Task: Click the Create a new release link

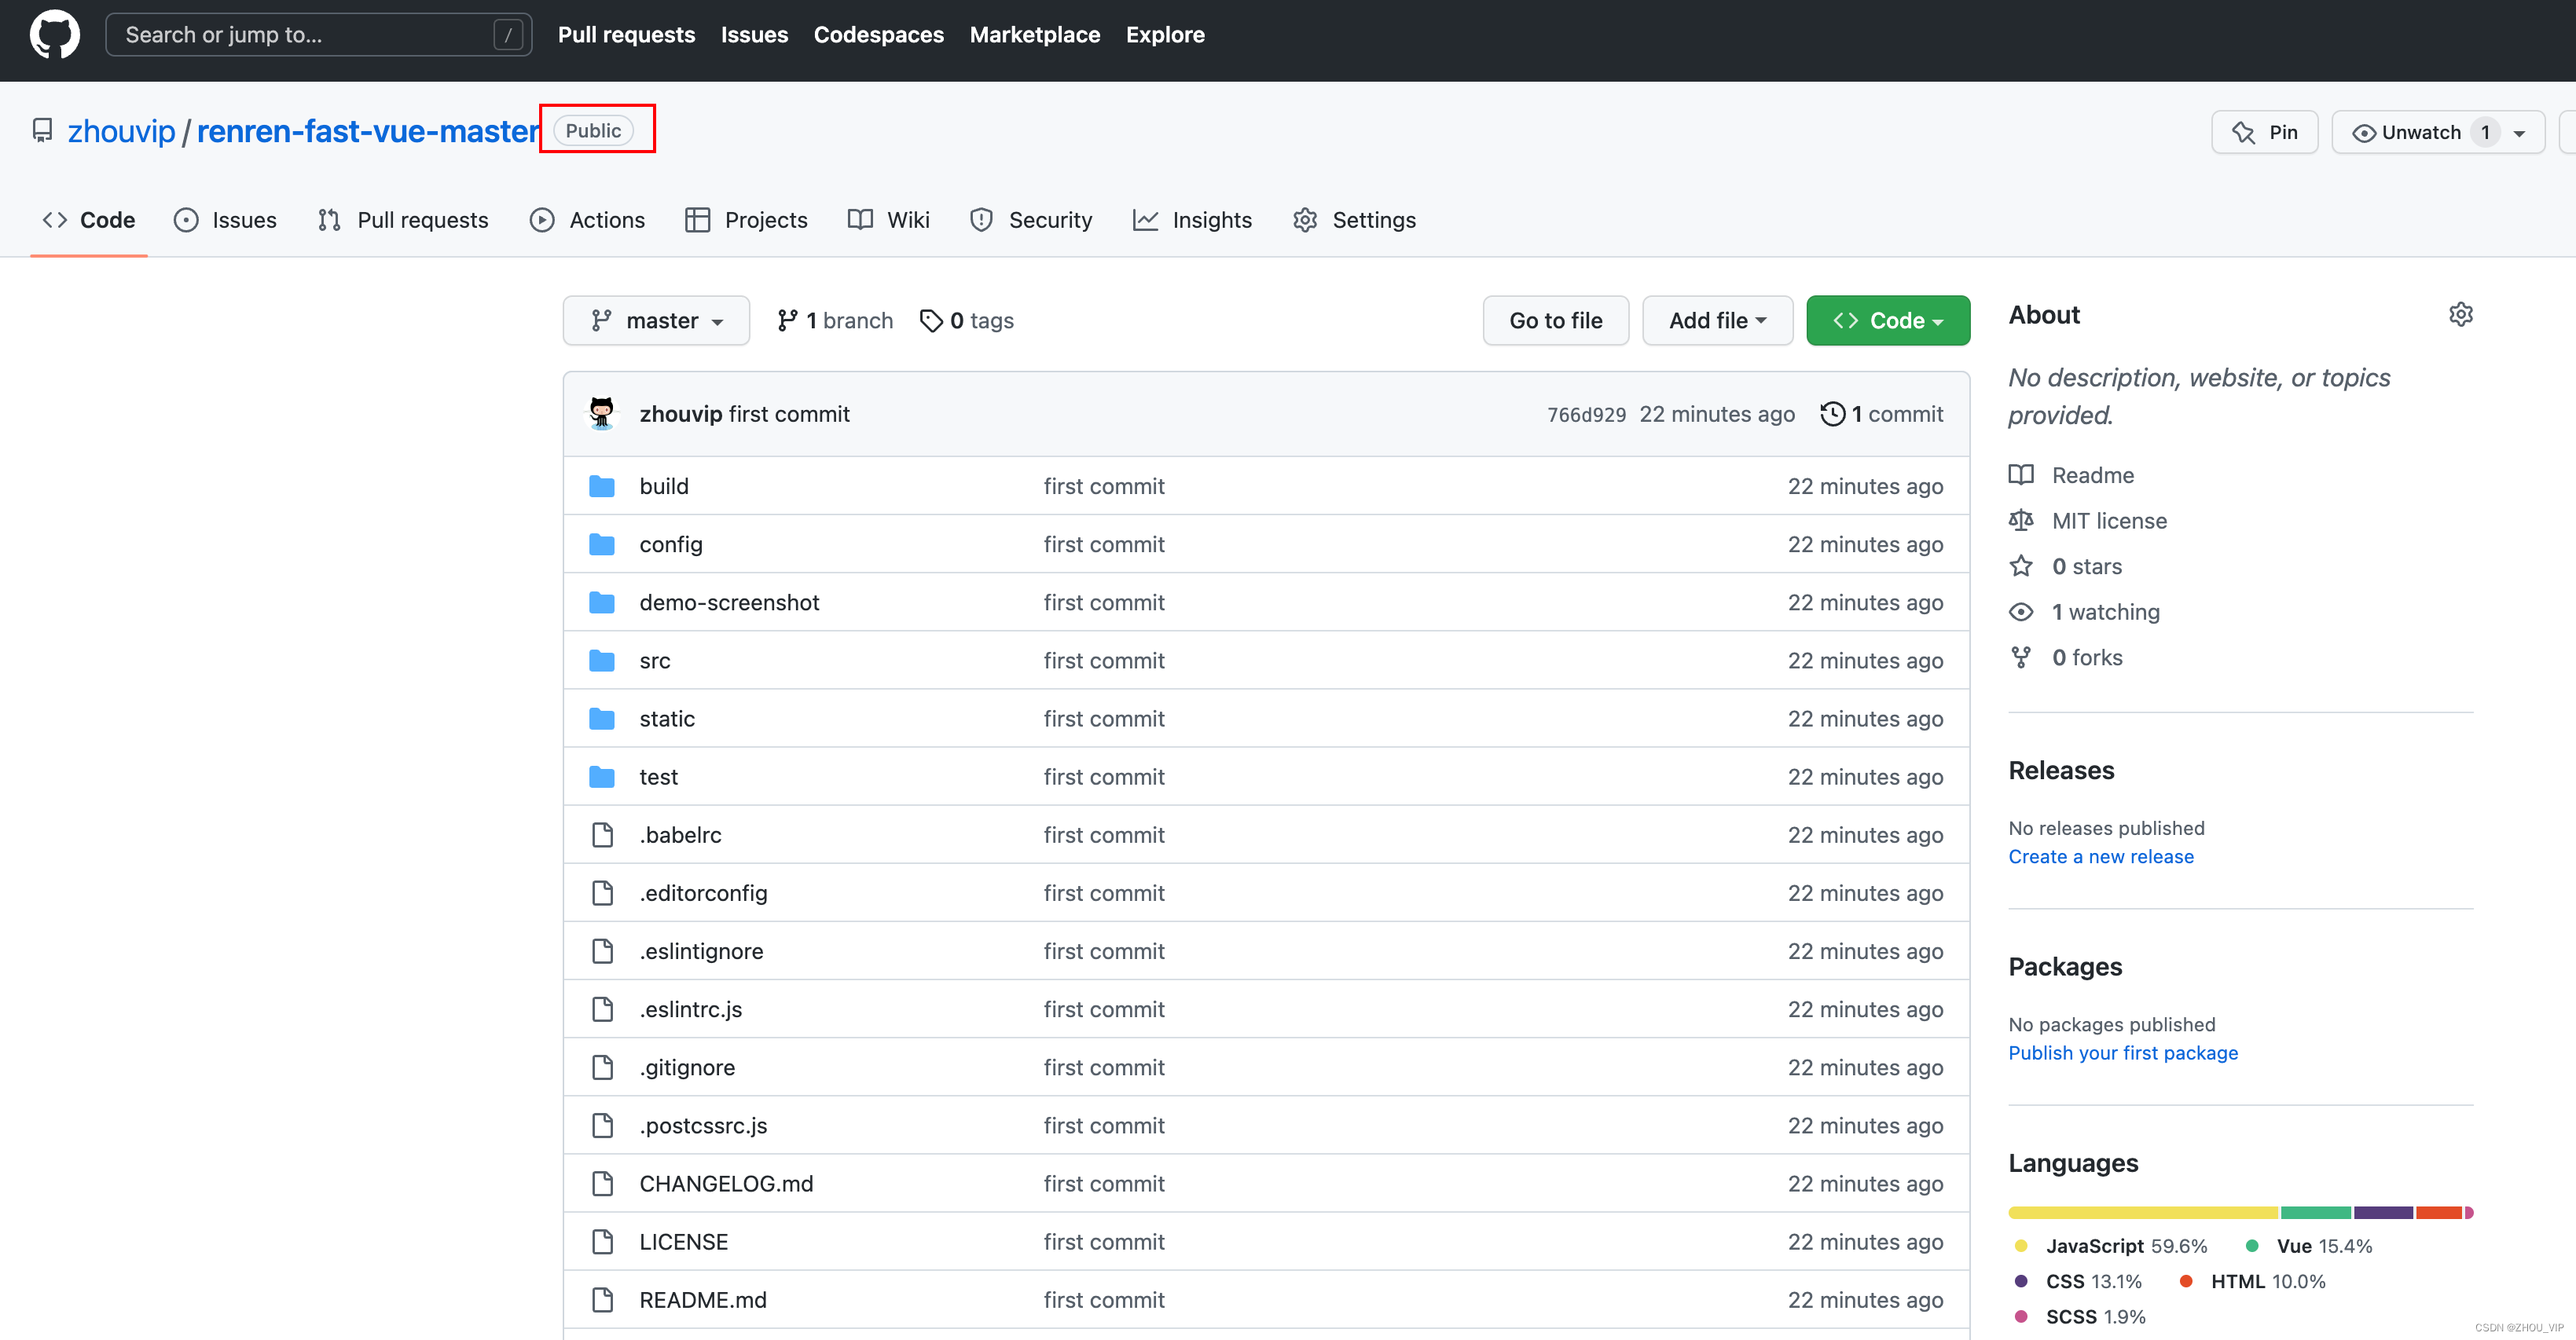Action: pyautogui.click(x=2100, y=856)
